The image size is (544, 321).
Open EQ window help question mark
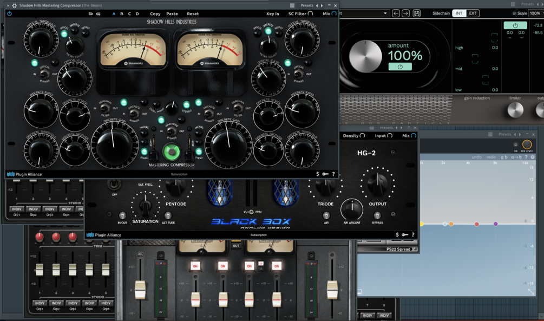pyautogui.click(x=526, y=157)
